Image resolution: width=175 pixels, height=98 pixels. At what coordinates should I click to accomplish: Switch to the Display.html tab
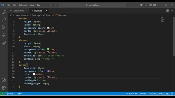[18, 11]
